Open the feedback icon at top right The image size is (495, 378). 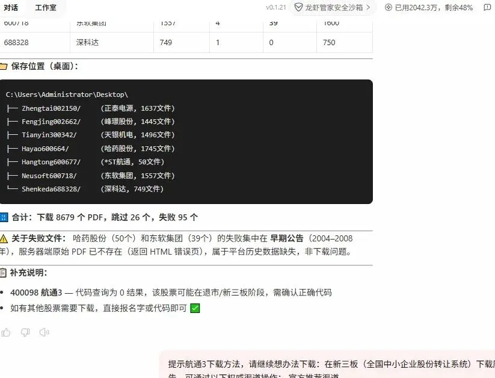(487, 8)
